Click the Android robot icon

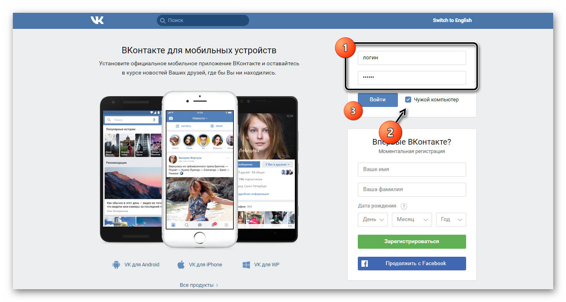pyautogui.click(x=117, y=265)
